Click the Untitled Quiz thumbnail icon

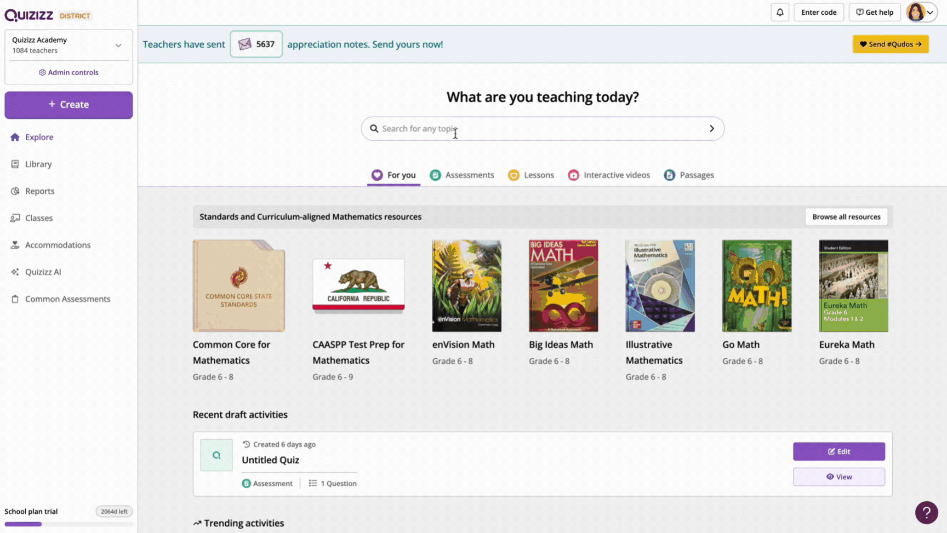[x=216, y=455]
